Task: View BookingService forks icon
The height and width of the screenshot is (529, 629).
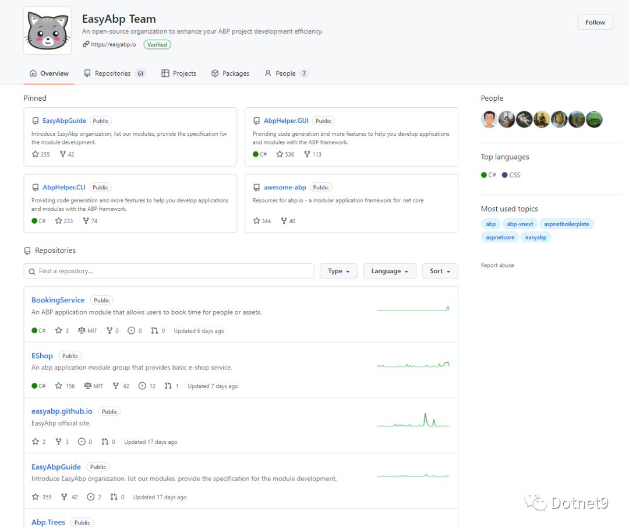Action: pos(109,330)
